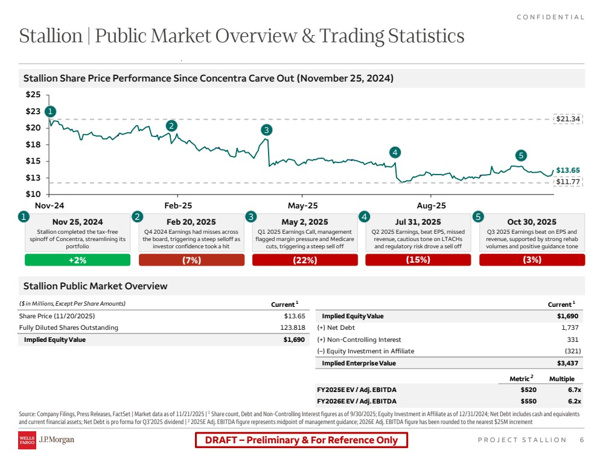Click the Feb-25 axis label

[178, 205]
